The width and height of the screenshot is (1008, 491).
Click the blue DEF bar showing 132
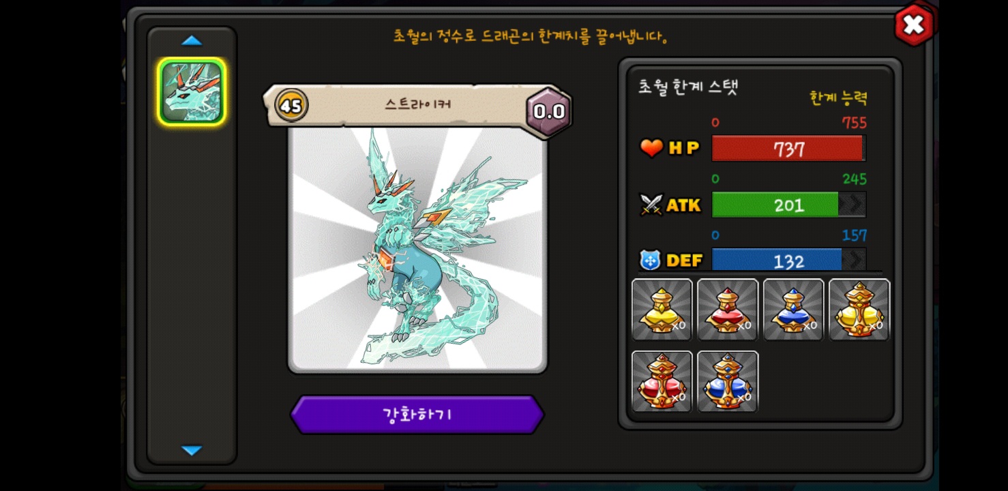(789, 260)
